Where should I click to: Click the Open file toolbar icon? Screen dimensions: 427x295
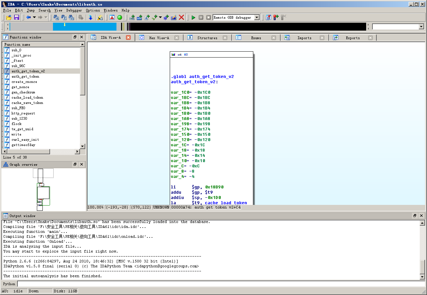tap(9, 17)
